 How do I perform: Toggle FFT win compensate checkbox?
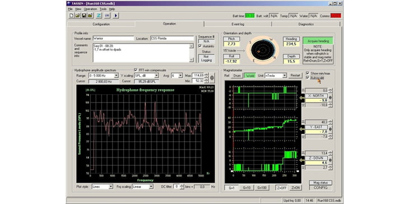136,70
